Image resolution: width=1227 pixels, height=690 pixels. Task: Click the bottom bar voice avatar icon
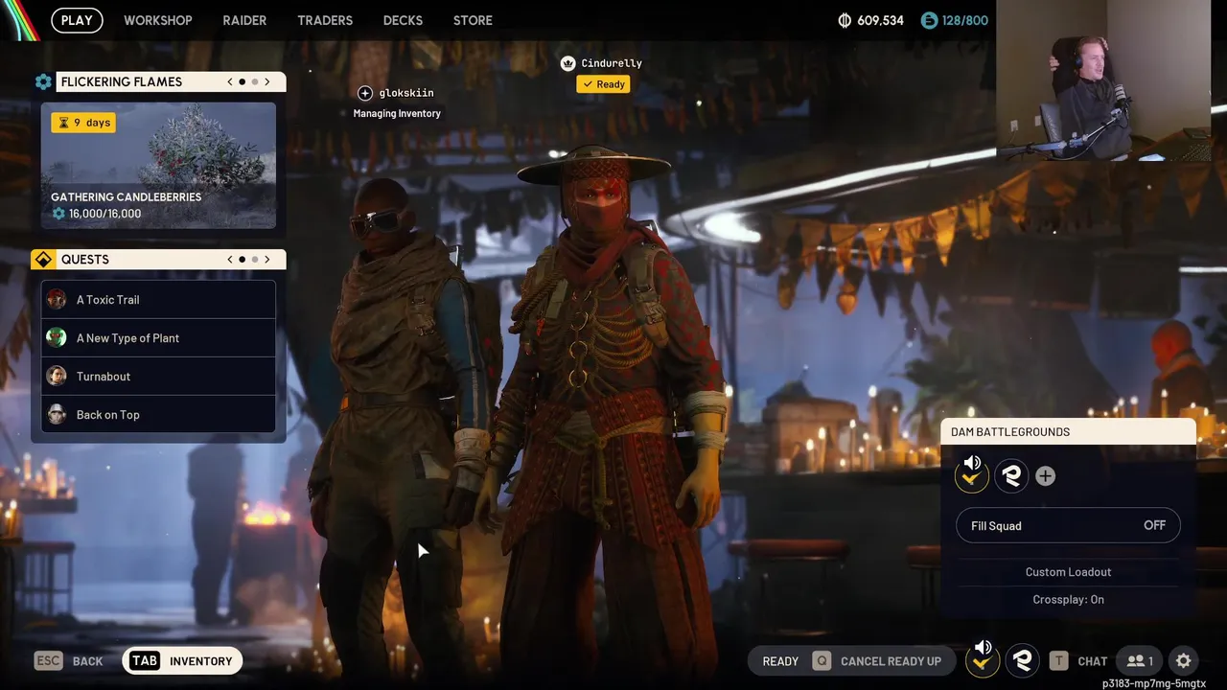click(x=983, y=659)
